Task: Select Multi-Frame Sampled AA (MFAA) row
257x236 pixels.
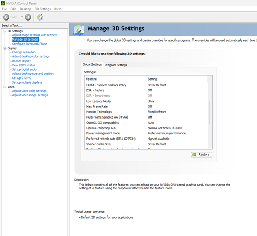Action: coord(146,117)
